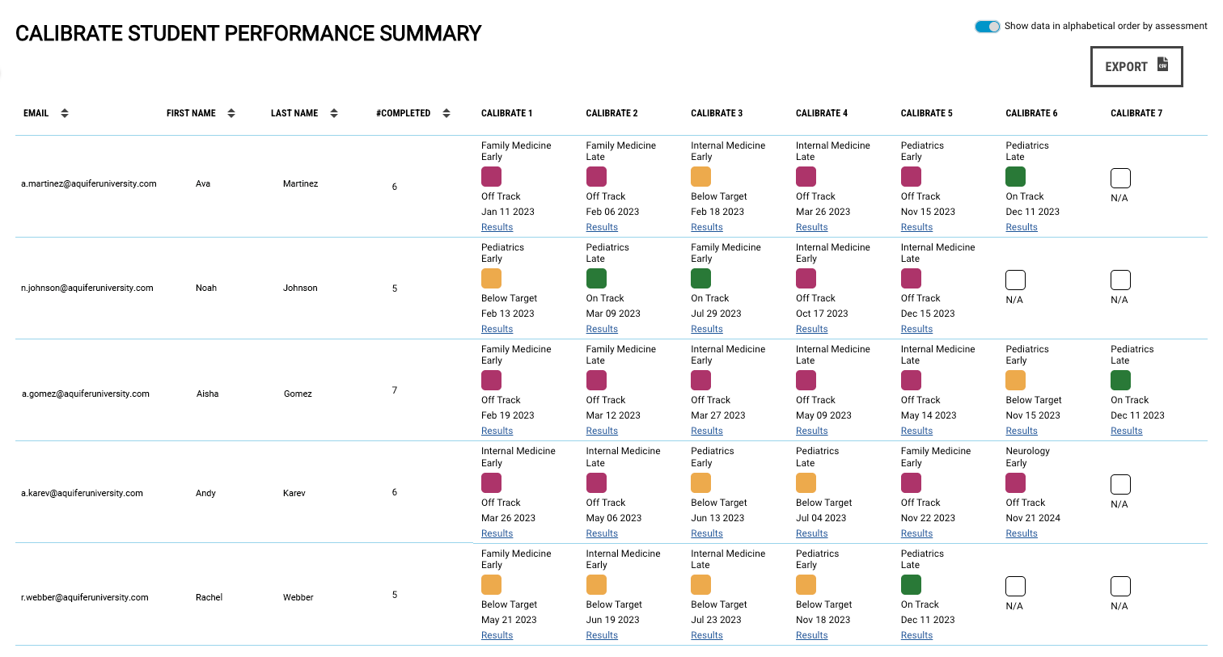Click Noah Johnson's empty Calibrate 6 N/A box

pyautogui.click(x=1015, y=280)
